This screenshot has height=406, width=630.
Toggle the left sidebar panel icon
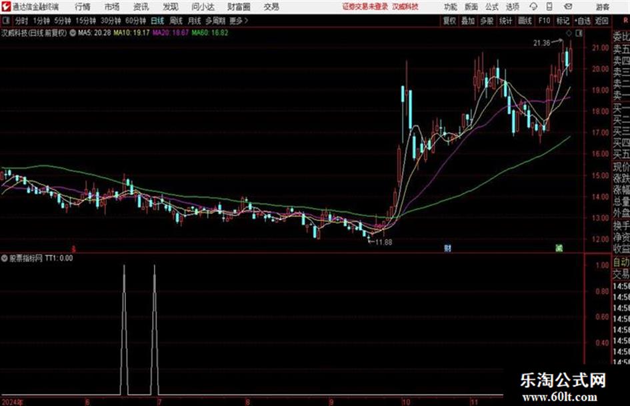click(5, 21)
